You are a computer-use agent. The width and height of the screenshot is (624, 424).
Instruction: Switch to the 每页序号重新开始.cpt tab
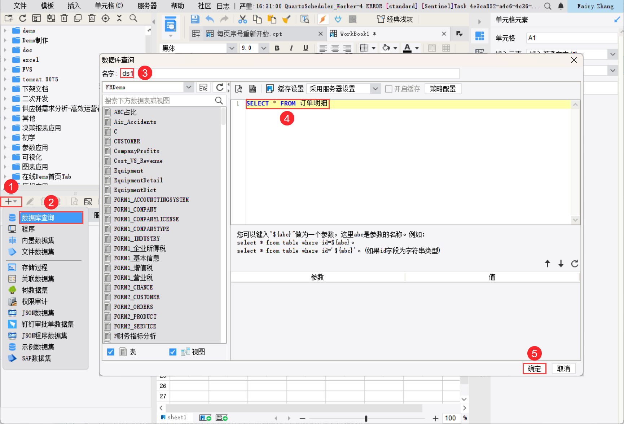(x=265, y=34)
